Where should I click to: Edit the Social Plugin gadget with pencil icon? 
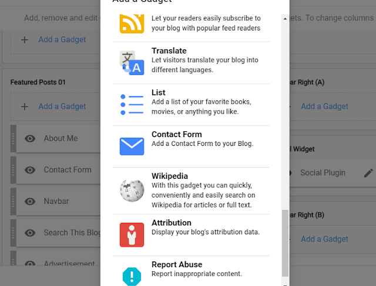[368, 173]
